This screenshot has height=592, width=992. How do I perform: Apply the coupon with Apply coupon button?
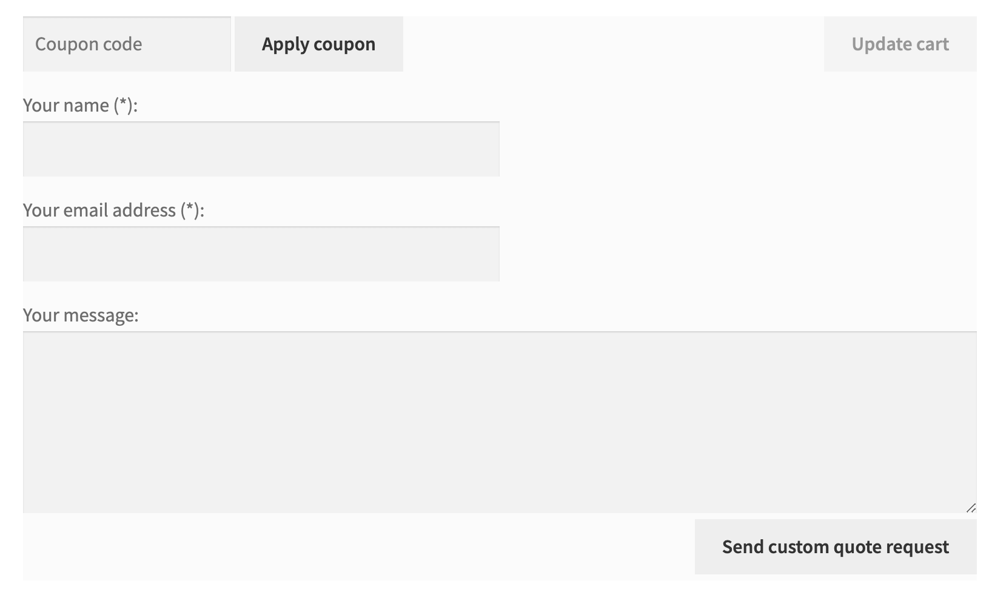click(x=319, y=44)
